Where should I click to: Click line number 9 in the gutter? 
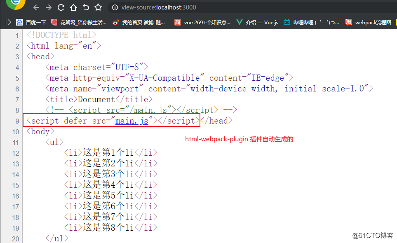pyautogui.click(x=17, y=121)
